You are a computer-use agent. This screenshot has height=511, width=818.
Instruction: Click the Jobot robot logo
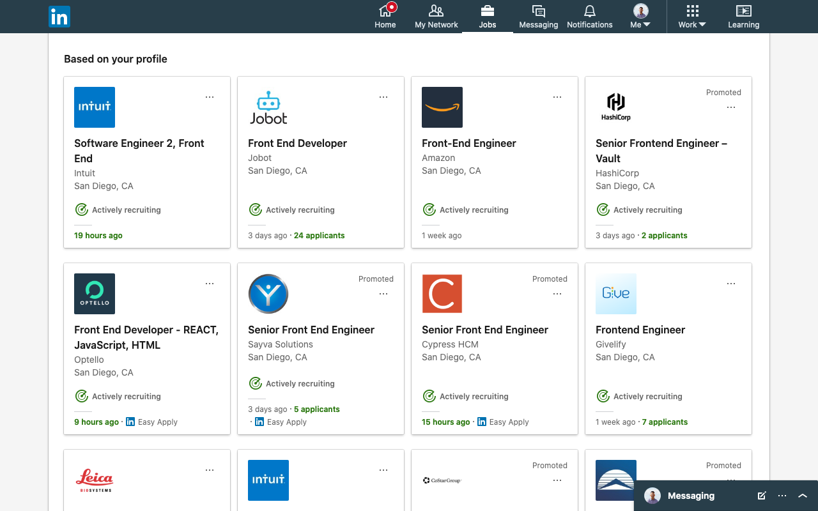tap(268, 107)
